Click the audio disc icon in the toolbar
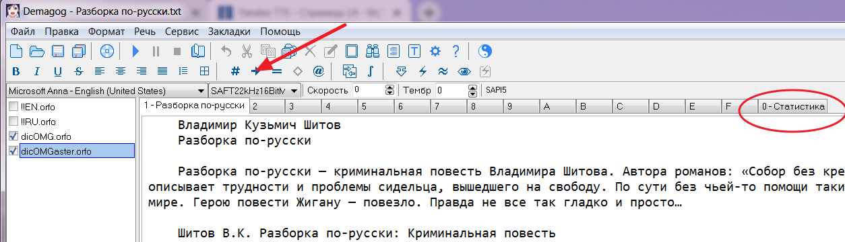The width and height of the screenshot is (845, 242). [107, 51]
